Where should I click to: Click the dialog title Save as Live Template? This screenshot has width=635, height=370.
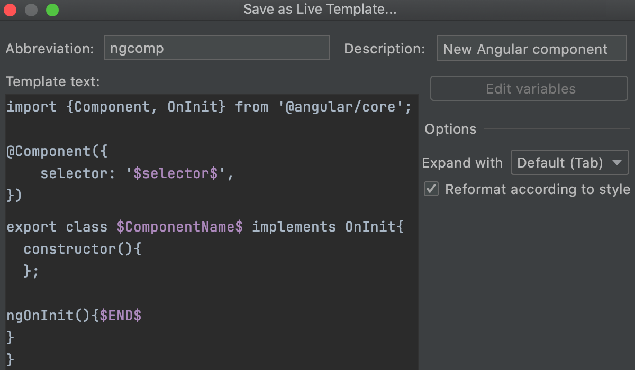pos(320,9)
